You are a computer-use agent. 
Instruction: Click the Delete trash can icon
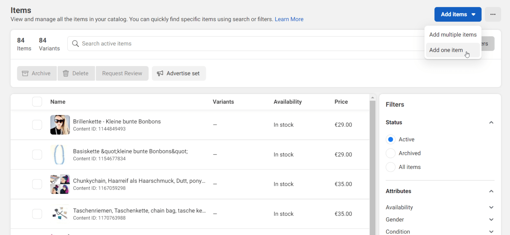coord(66,73)
